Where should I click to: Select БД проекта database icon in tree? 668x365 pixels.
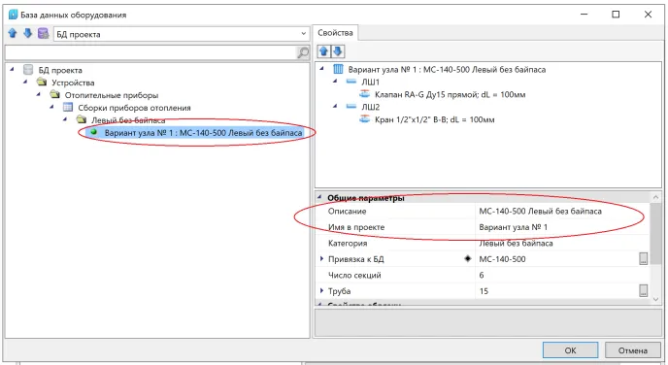click(x=28, y=70)
